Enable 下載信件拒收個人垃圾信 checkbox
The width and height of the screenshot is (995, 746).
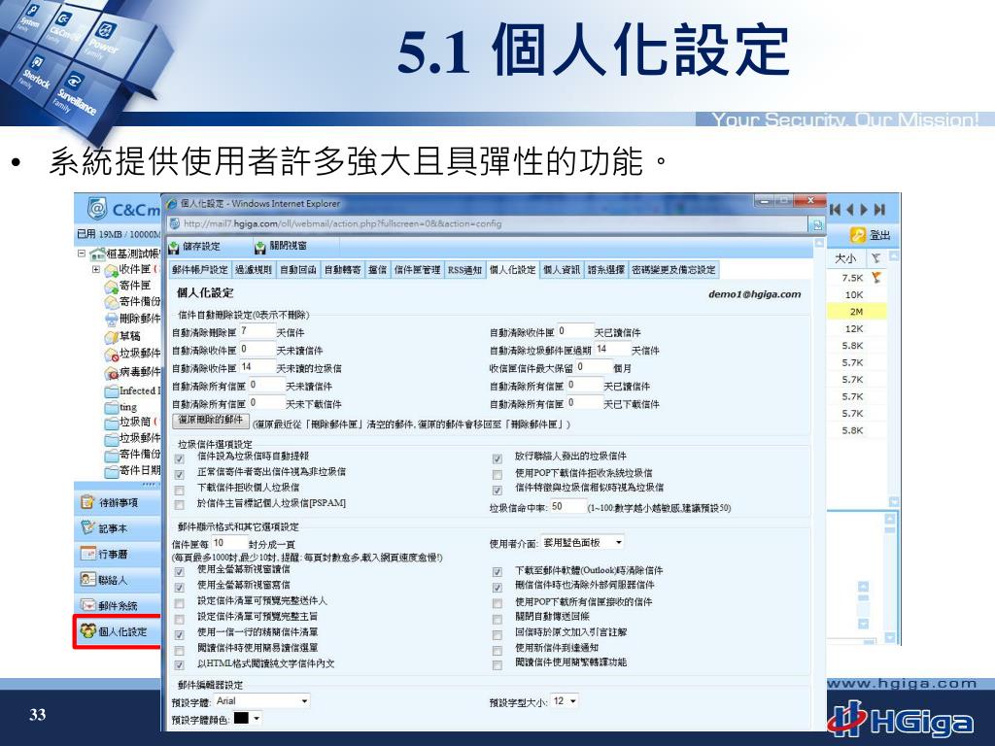point(180,490)
